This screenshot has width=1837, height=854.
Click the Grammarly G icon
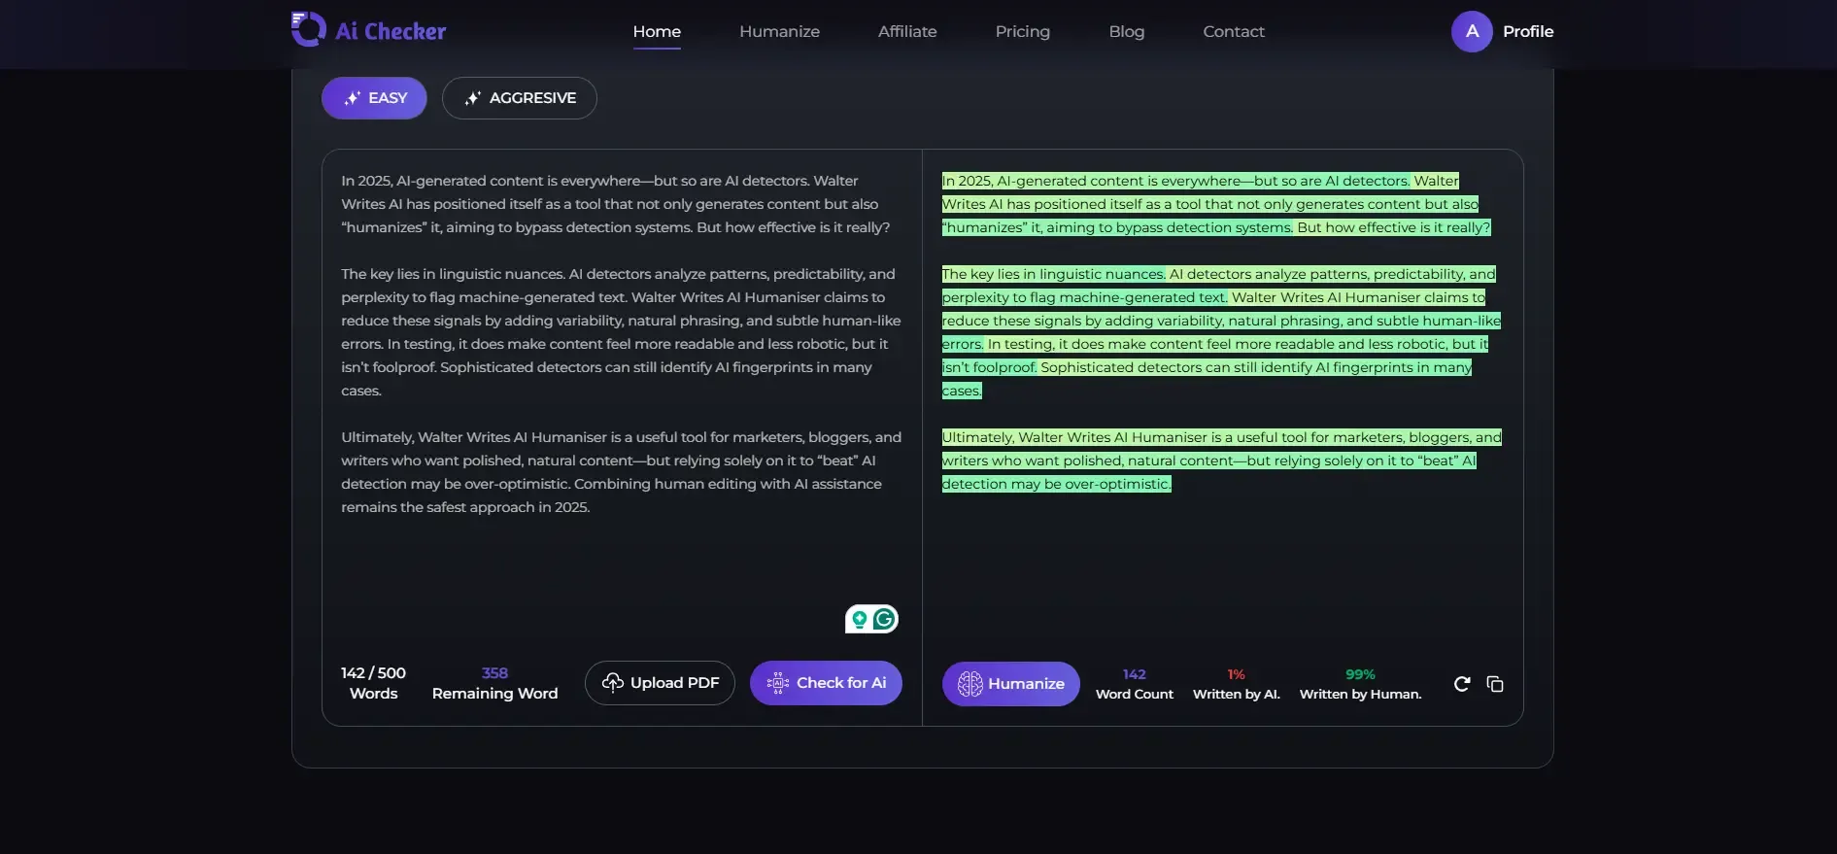884,619
